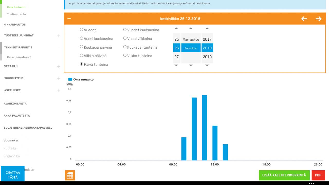Viewport: 329px width, 185px height.
Task: Expand Tuotteet ja hinnat plus sign
Action: (x=59, y=36)
